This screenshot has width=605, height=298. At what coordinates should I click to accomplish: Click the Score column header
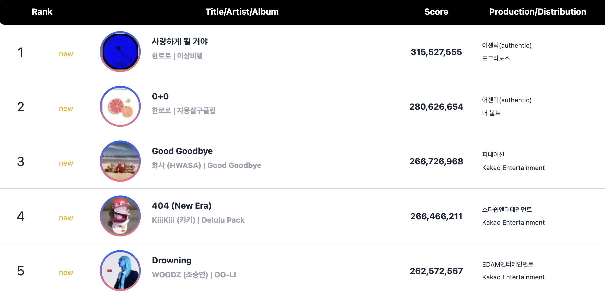tap(436, 12)
